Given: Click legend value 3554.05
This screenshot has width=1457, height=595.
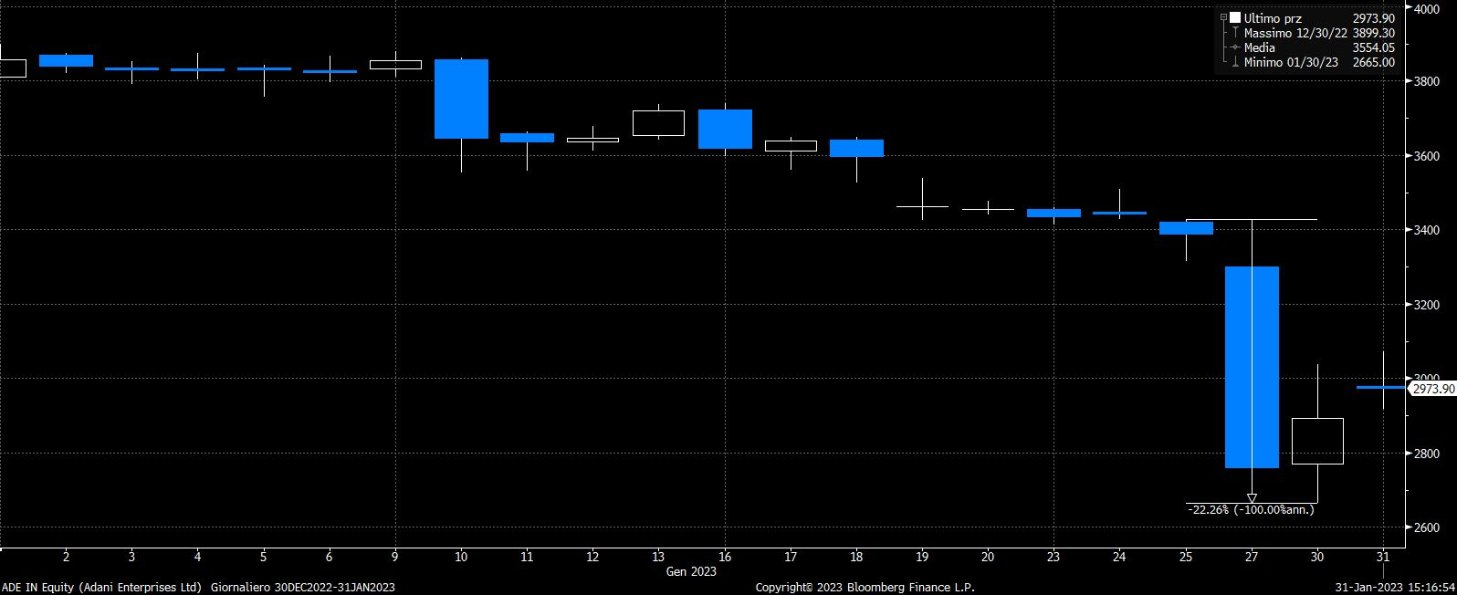Looking at the screenshot, I should [1373, 47].
